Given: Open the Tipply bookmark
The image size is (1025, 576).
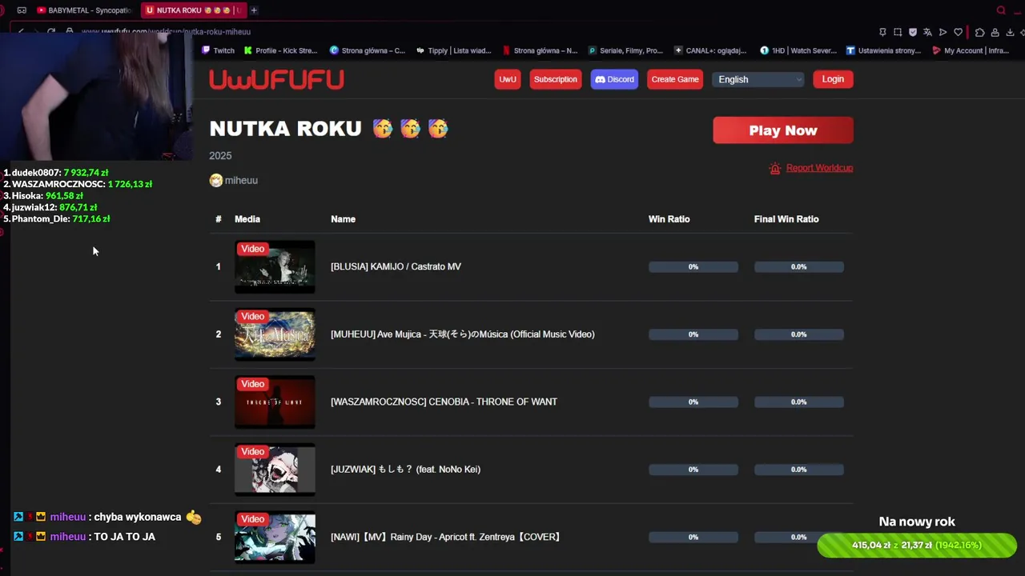Looking at the screenshot, I should 454,50.
